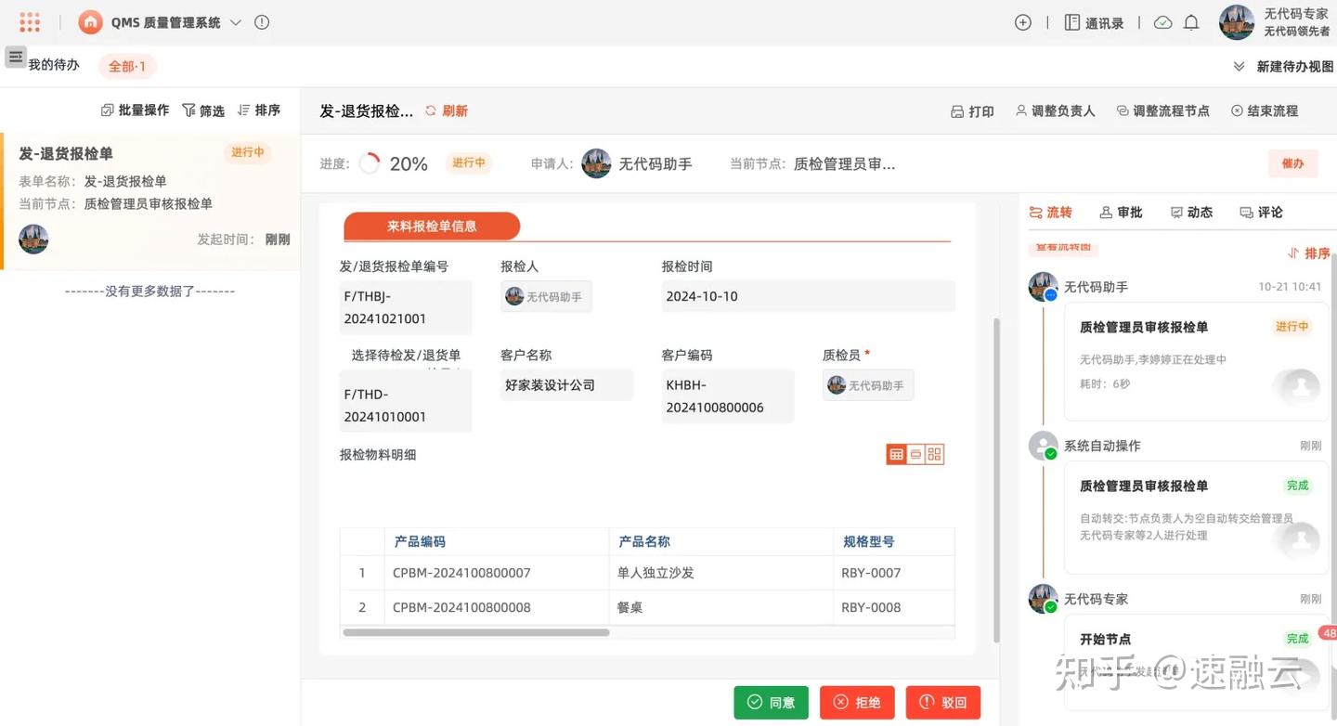Click 结束流程 to end the process
The width and height of the screenshot is (1337, 726).
point(1265,110)
